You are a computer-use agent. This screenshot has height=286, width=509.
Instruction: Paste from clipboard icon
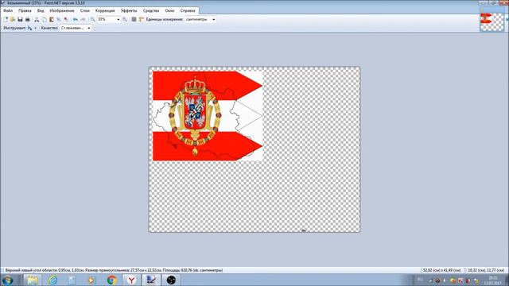pyautogui.click(x=51, y=19)
